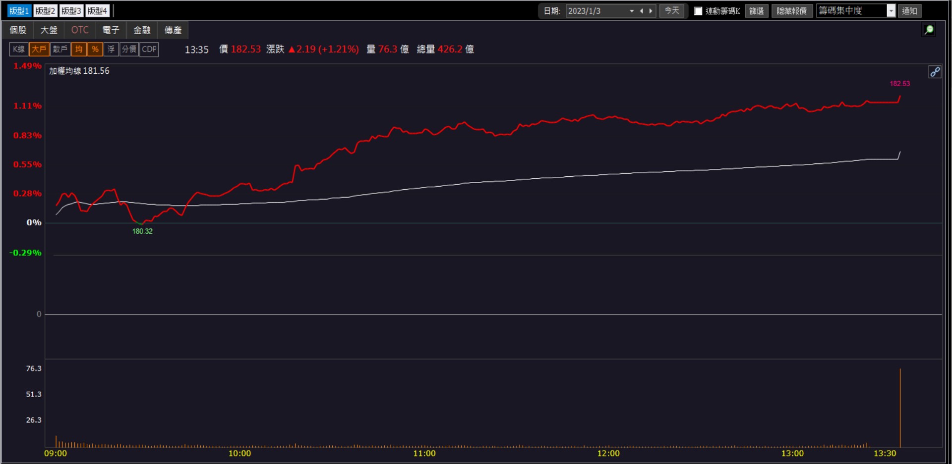Toggle the K線 chart mode
The width and height of the screenshot is (952, 464).
coord(19,49)
